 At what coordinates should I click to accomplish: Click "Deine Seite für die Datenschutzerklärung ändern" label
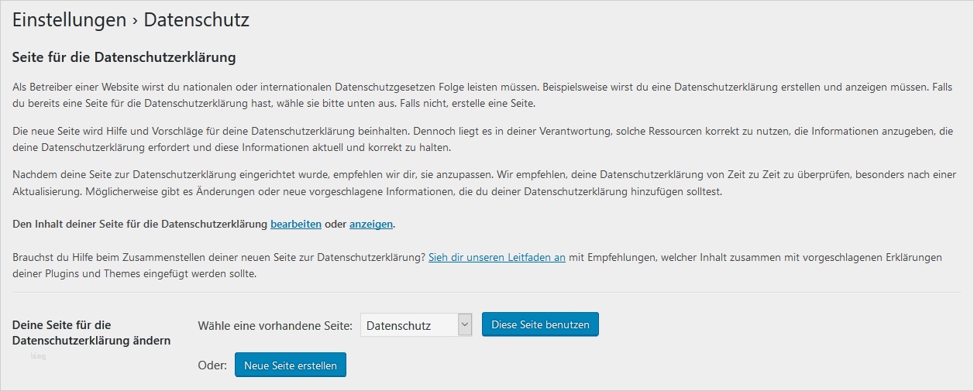[91, 333]
